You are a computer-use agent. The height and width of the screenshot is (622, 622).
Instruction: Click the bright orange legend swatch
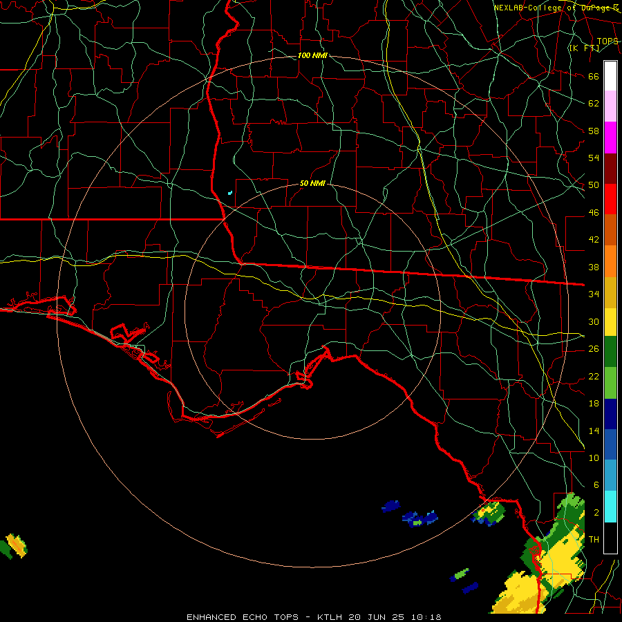[610, 261]
